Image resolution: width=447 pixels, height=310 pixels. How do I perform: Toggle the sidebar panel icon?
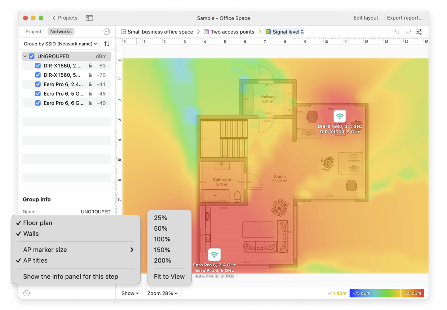tap(89, 18)
